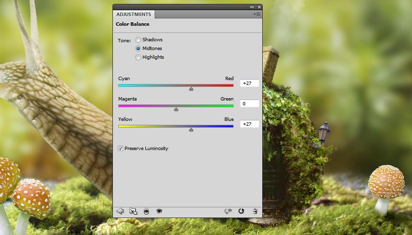
Task: Click the Cyan label
Action: [124, 79]
